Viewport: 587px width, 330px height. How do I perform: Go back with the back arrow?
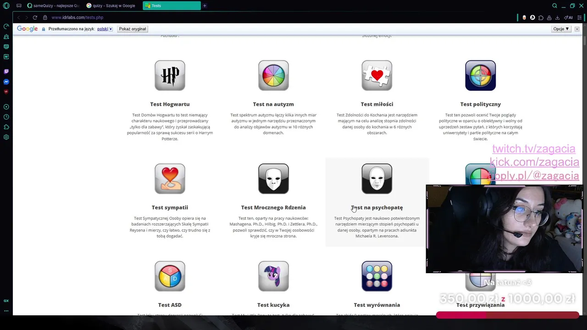pos(18,17)
